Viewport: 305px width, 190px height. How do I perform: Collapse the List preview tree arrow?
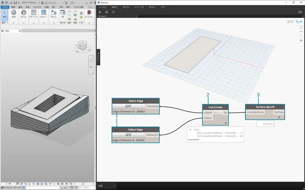pyautogui.click(x=190, y=129)
